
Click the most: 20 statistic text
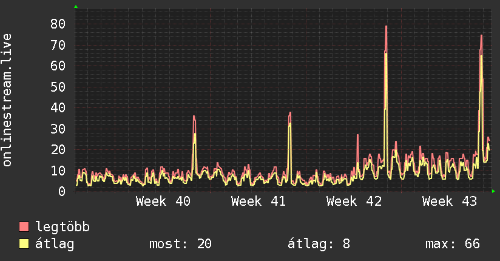(x=180, y=244)
